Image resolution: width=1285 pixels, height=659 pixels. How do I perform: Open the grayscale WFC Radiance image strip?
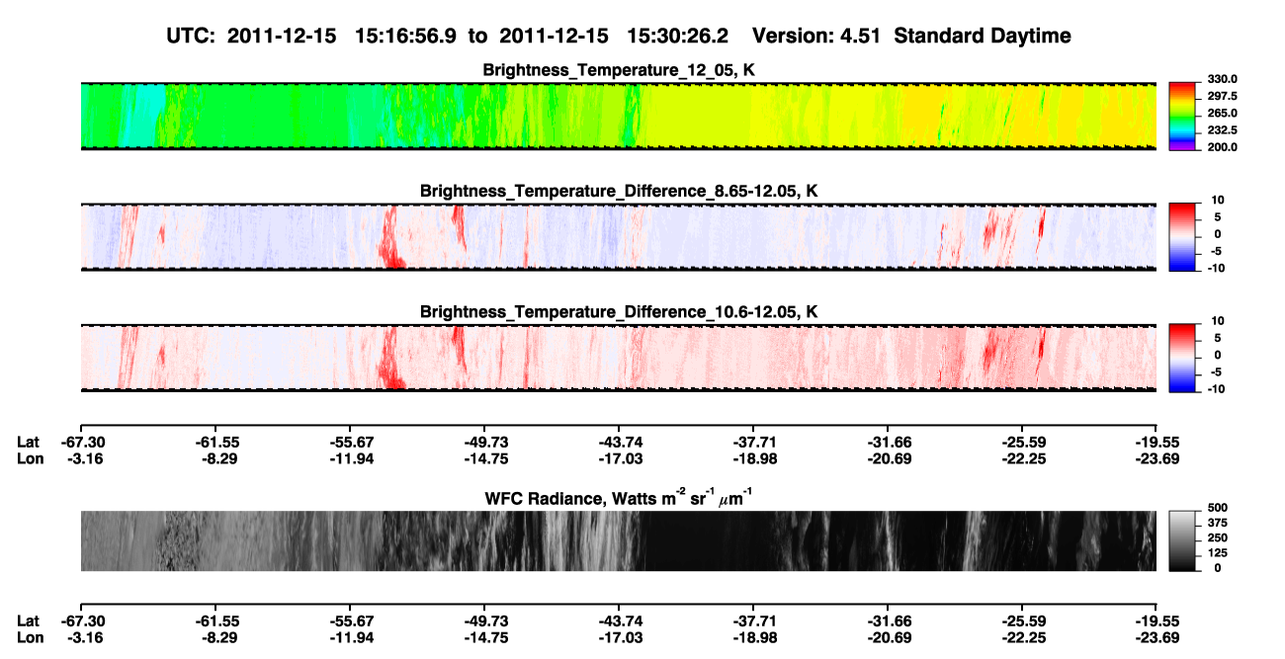pyautogui.click(x=619, y=540)
